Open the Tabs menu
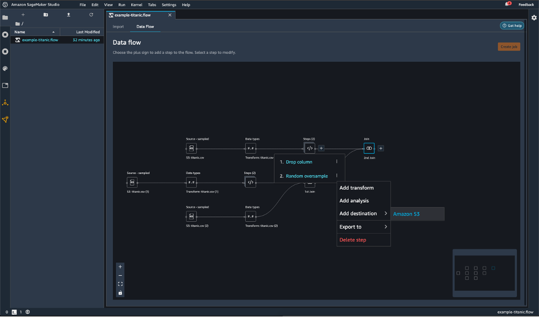This screenshot has width=539, height=317. 152,5
